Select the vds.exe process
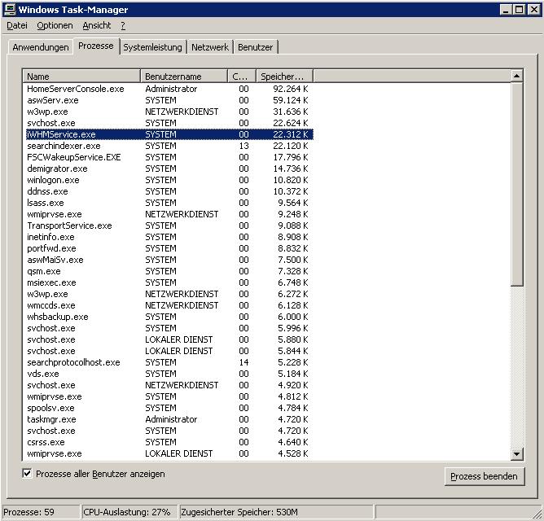This screenshot has width=544, height=521. click(169, 374)
